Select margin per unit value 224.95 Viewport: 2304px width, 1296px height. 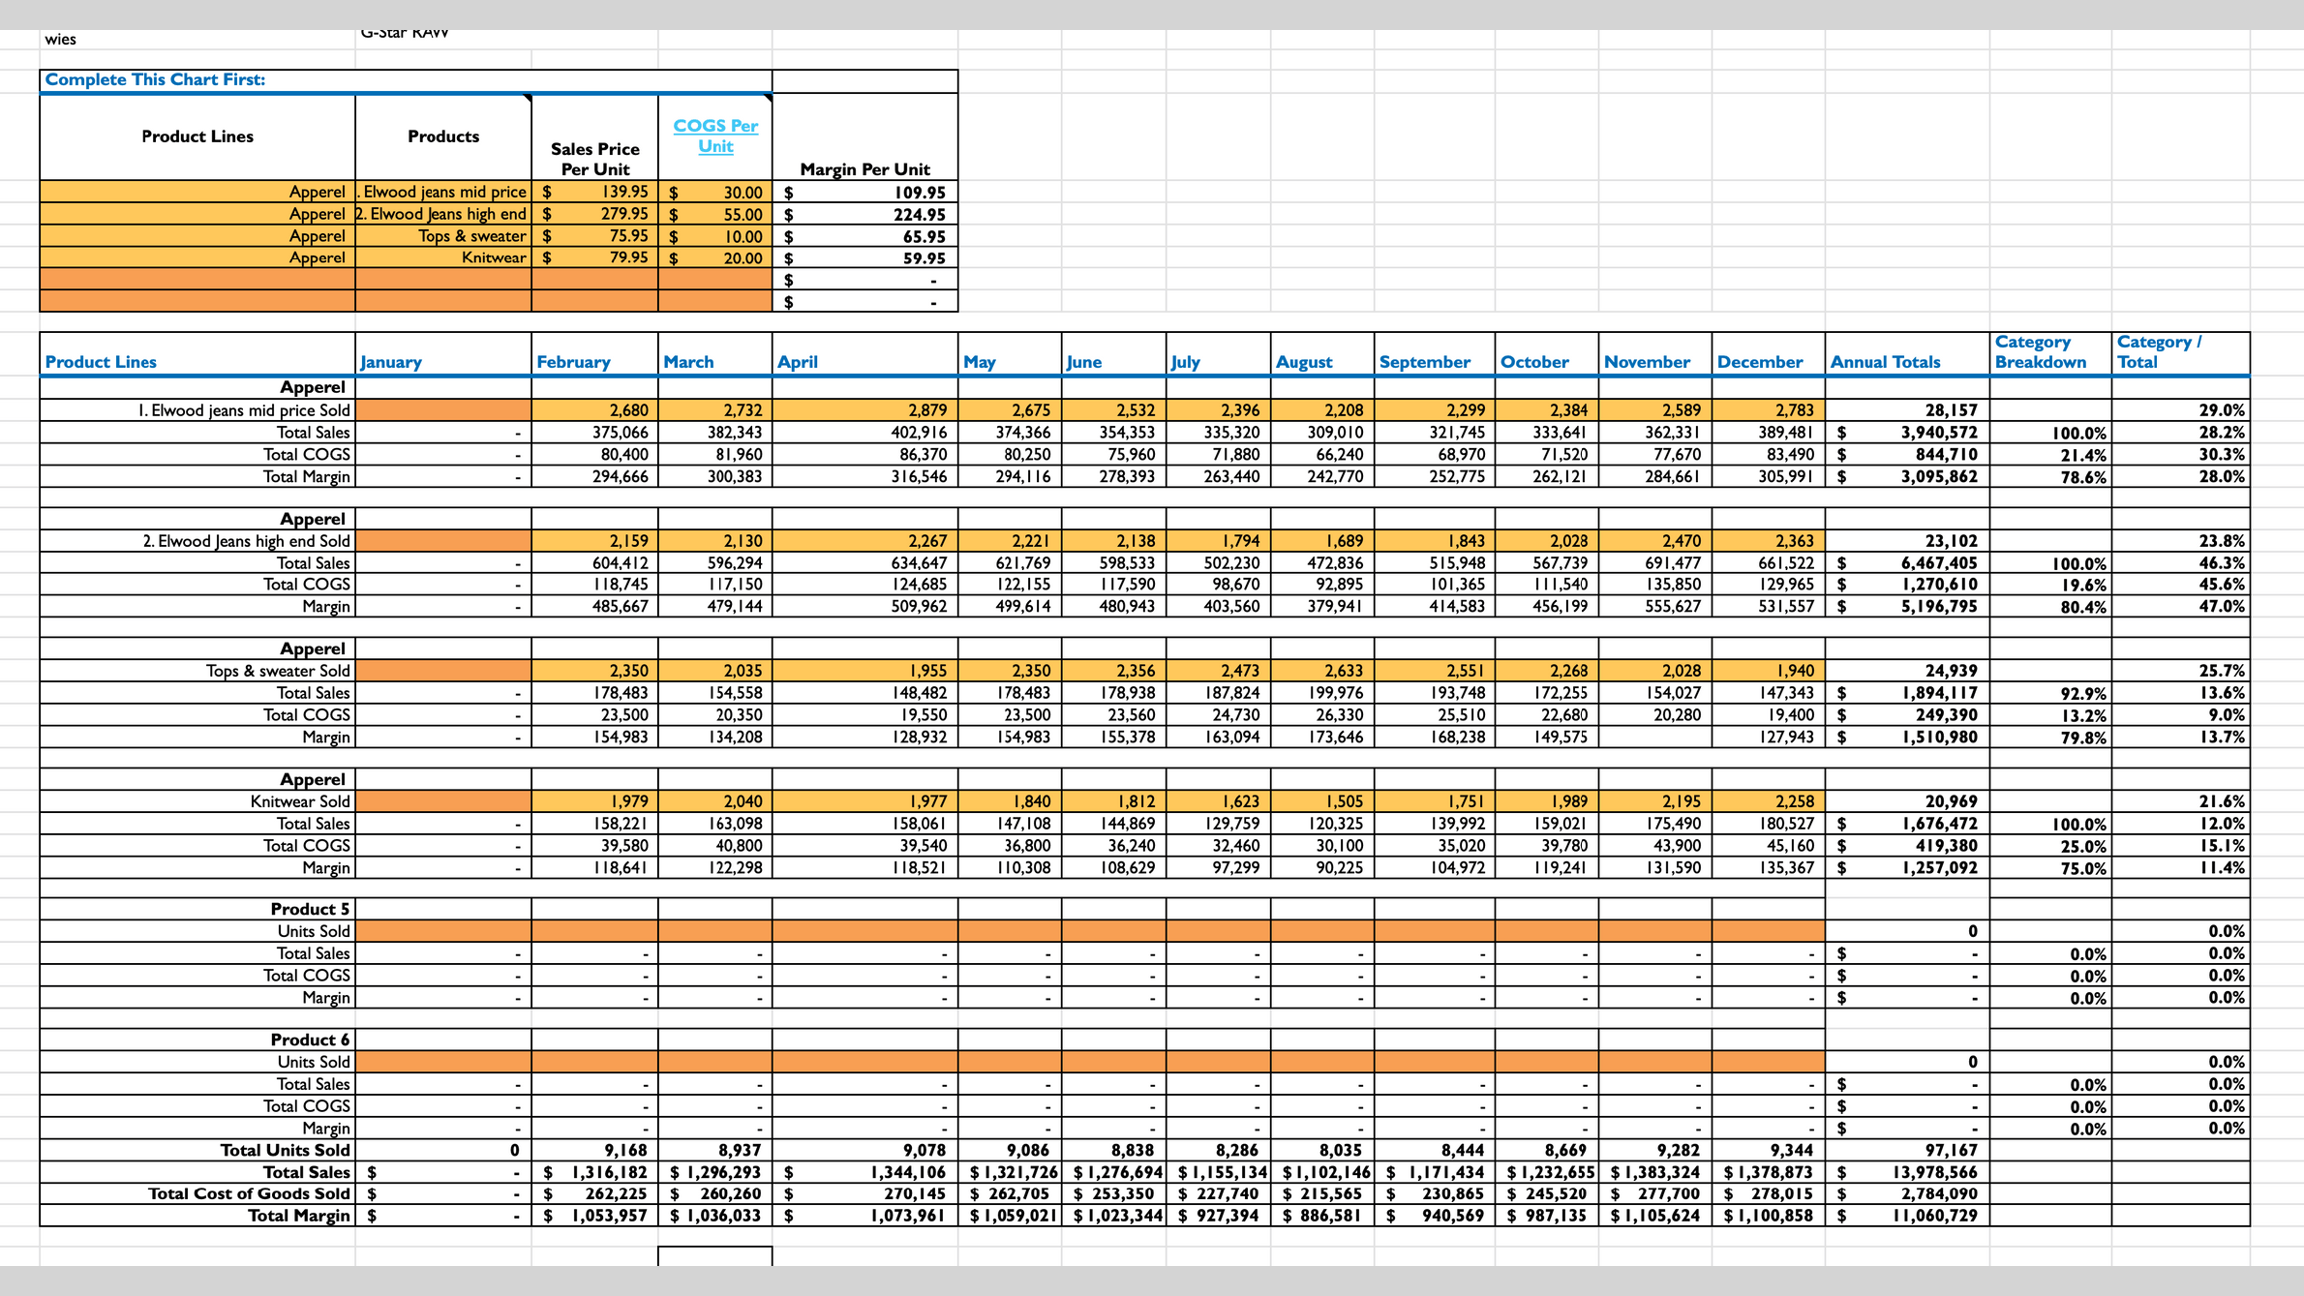(864, 214)
